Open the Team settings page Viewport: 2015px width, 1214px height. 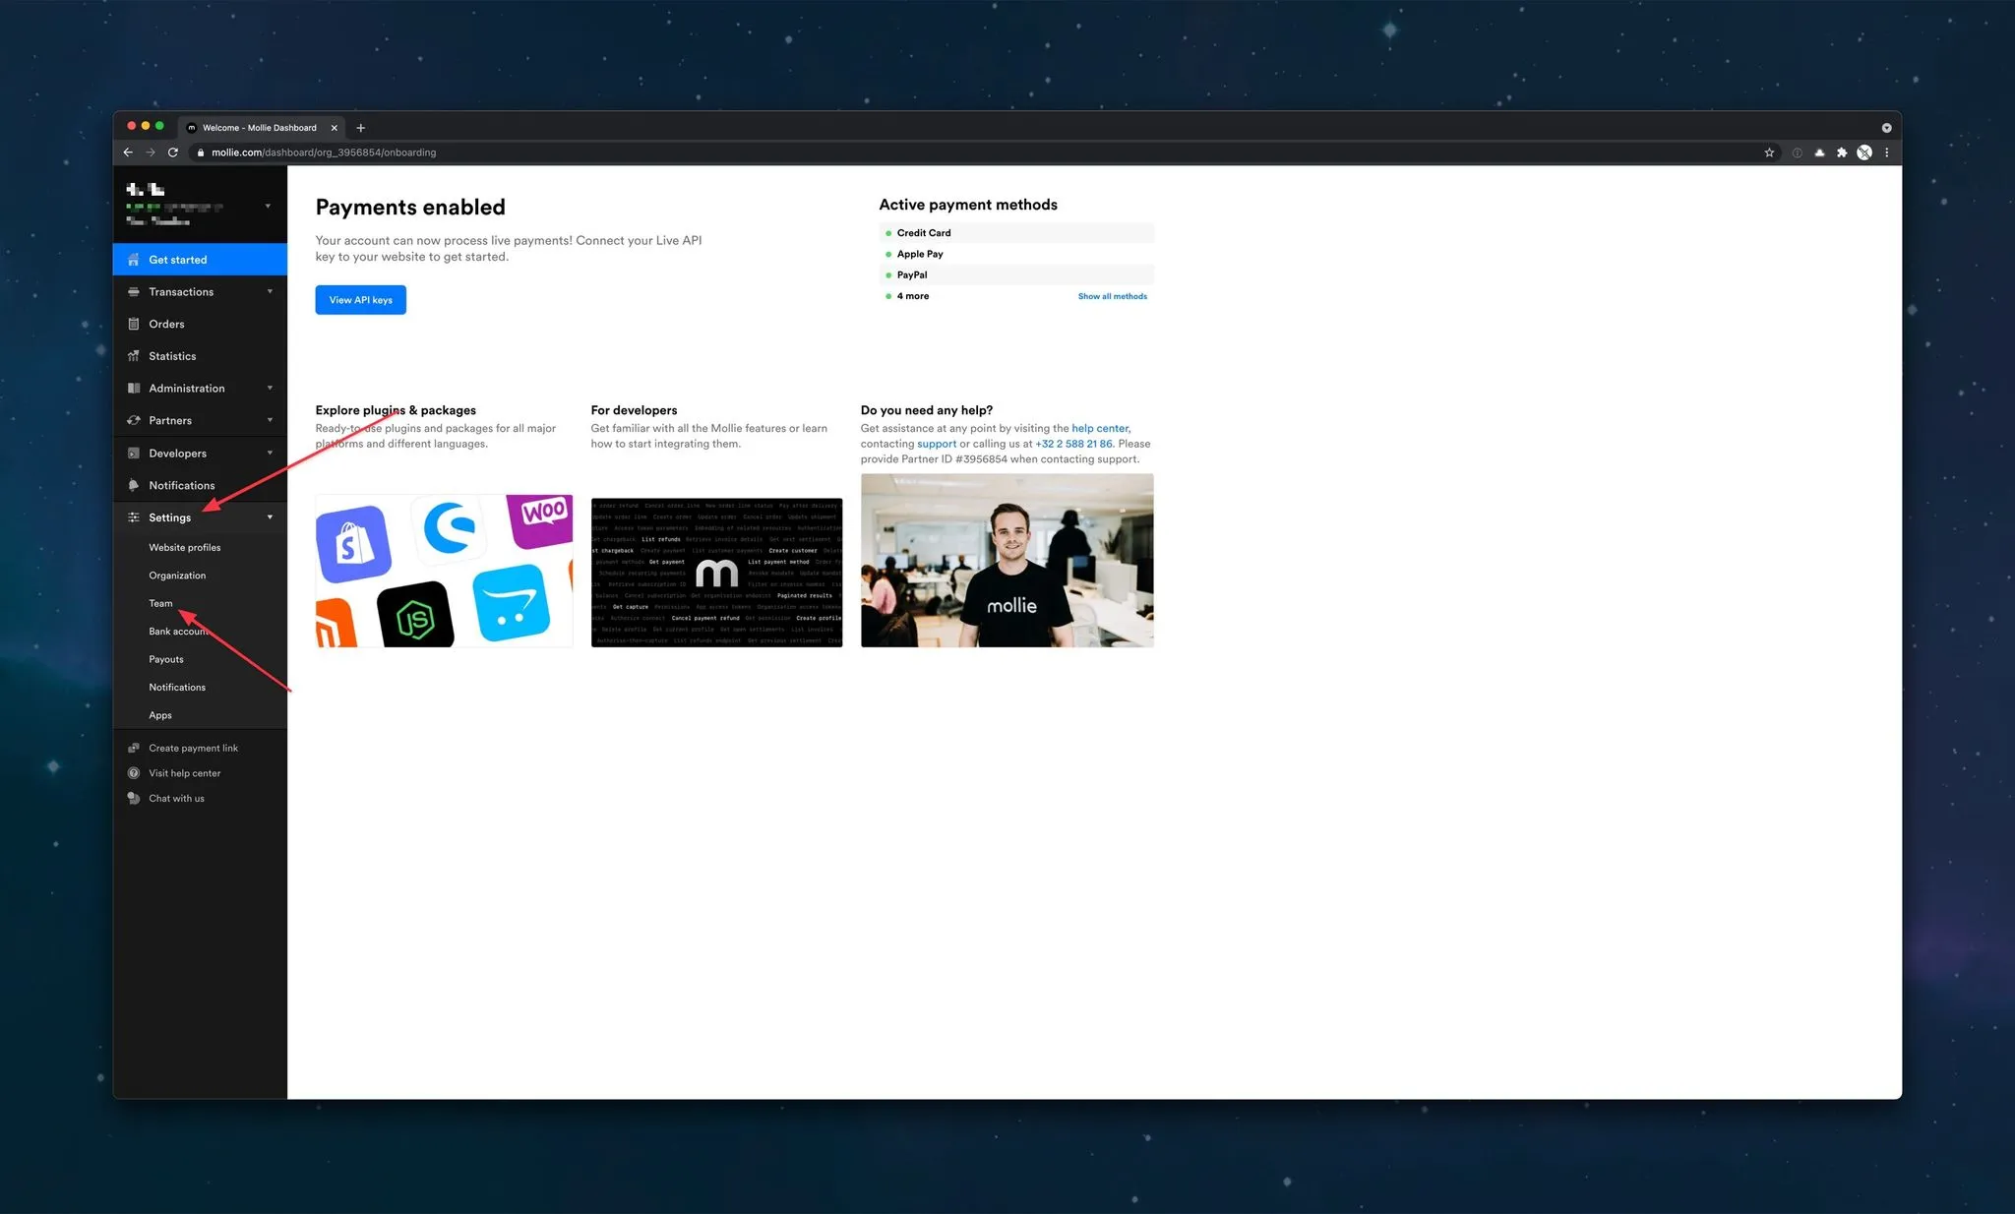(x=160, y=603)
